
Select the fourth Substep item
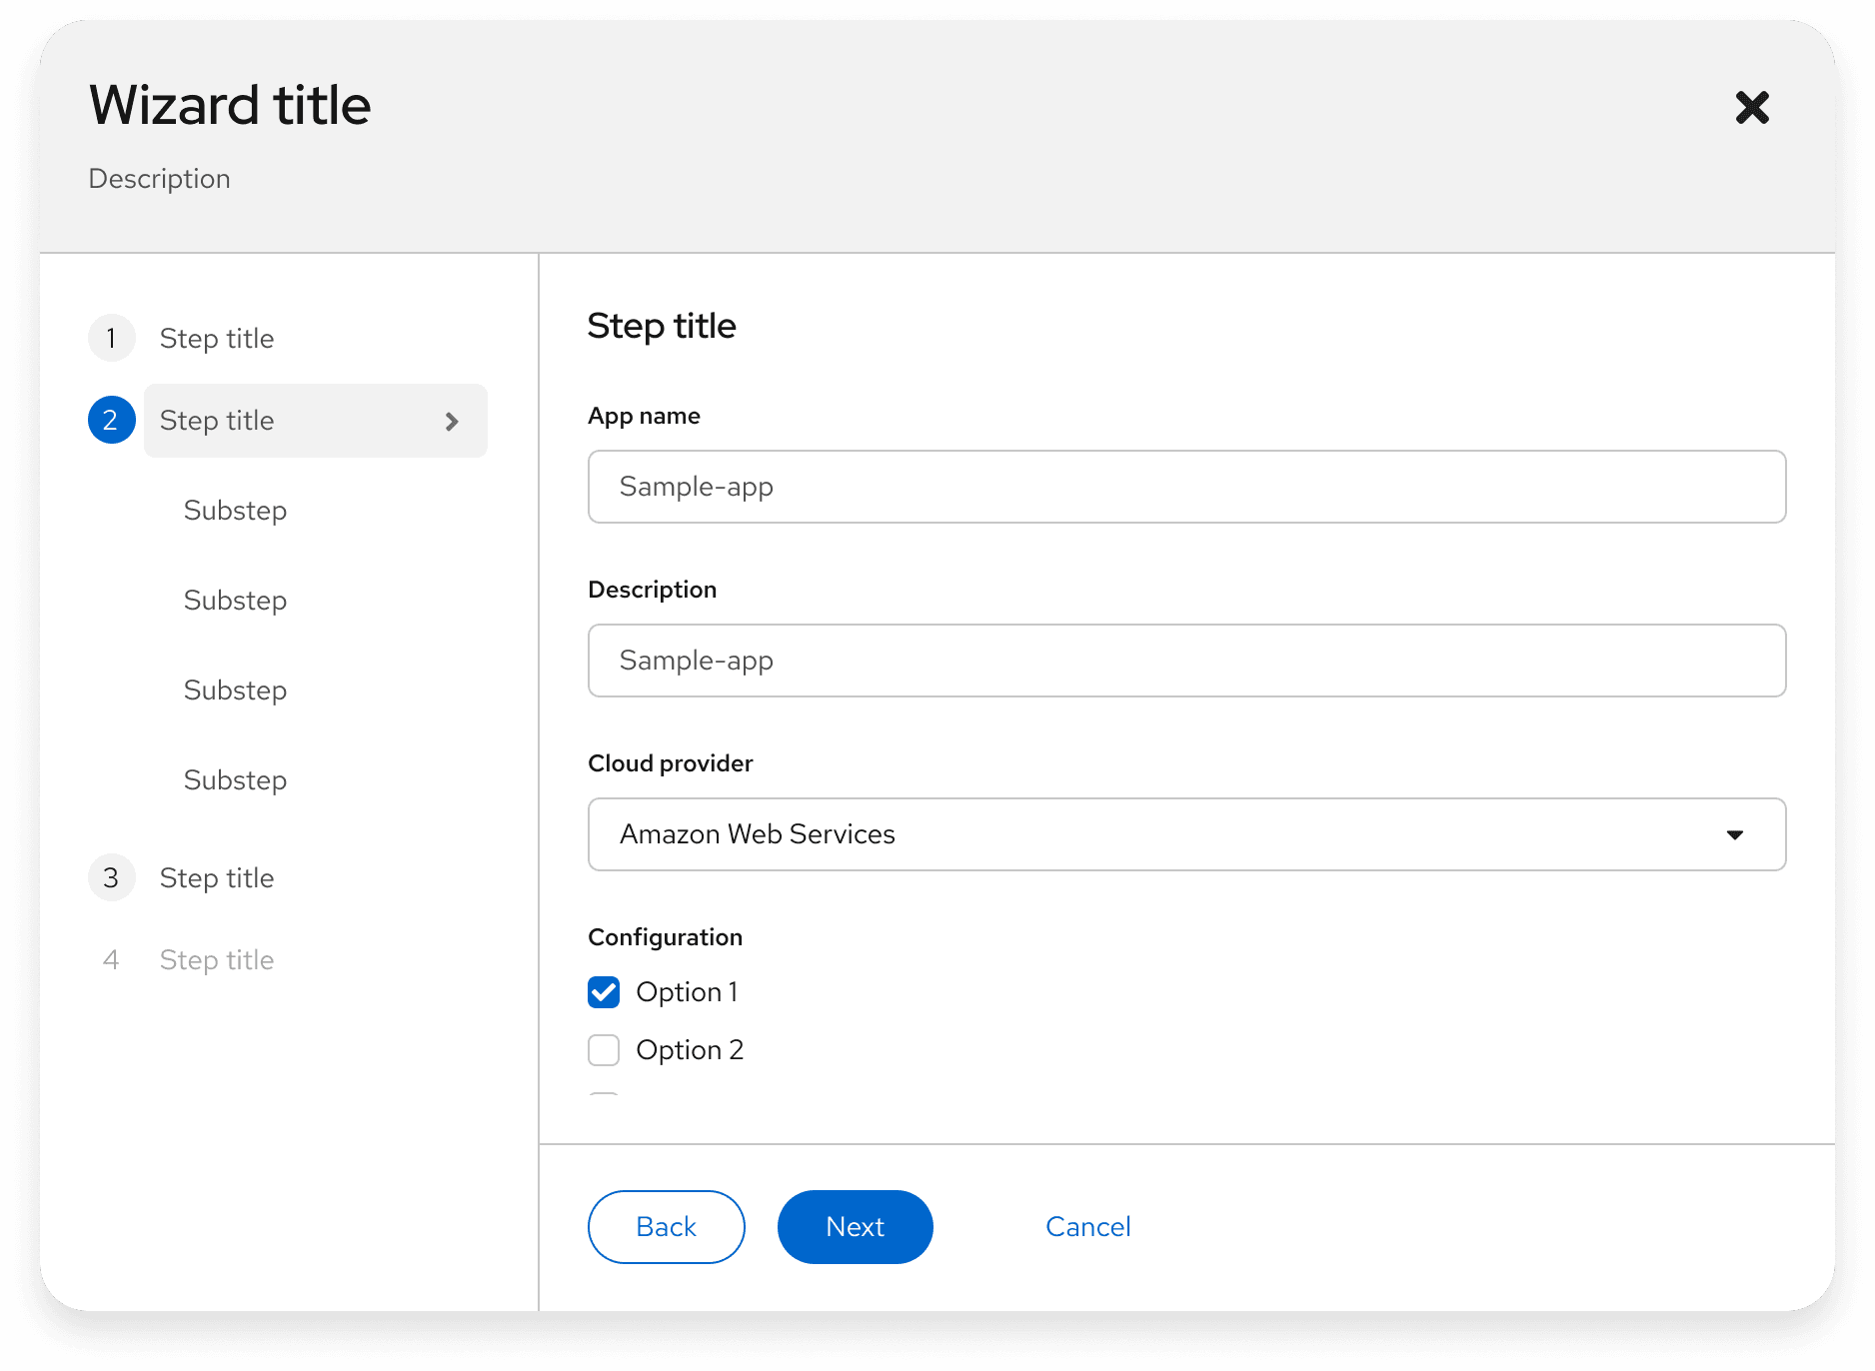(235, 780)
